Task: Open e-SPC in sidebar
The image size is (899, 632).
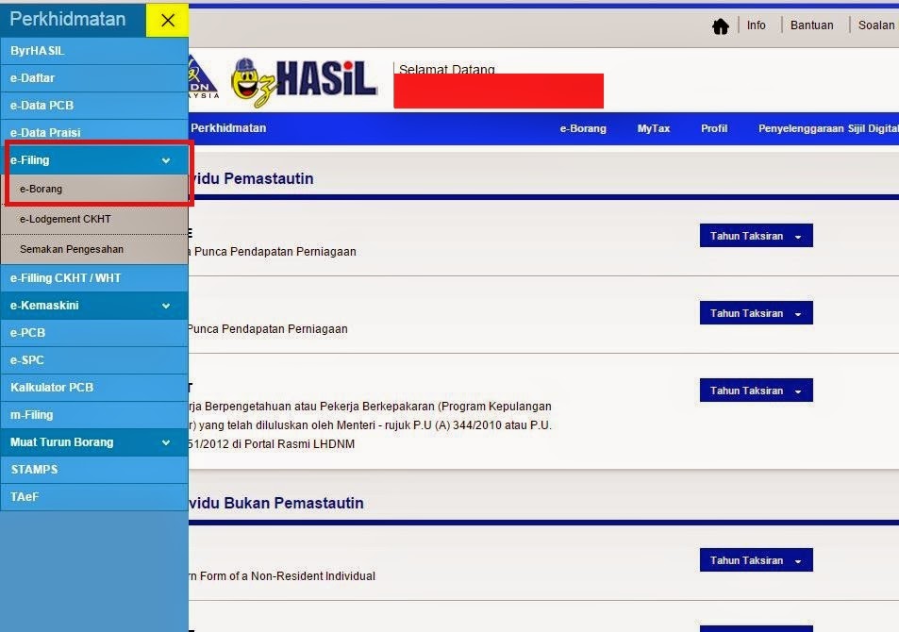Action: coord(94,360)
